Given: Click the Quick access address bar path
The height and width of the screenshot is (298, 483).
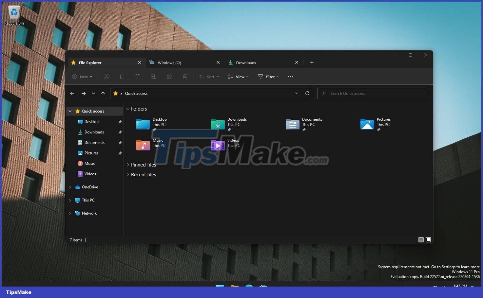Looking at the screenshot, I should 136,94.
